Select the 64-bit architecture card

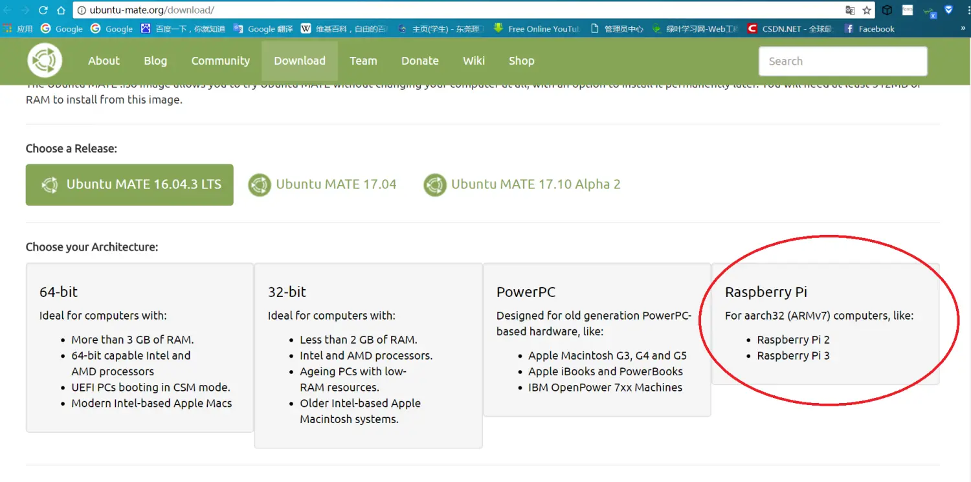pos(140,347)
